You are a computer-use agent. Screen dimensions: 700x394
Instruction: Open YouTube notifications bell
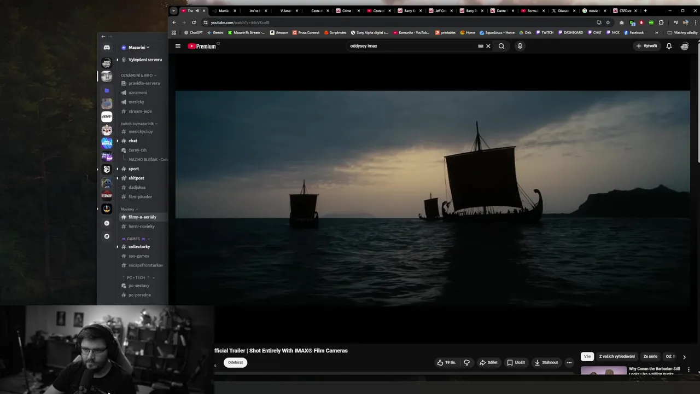[669, 46]
